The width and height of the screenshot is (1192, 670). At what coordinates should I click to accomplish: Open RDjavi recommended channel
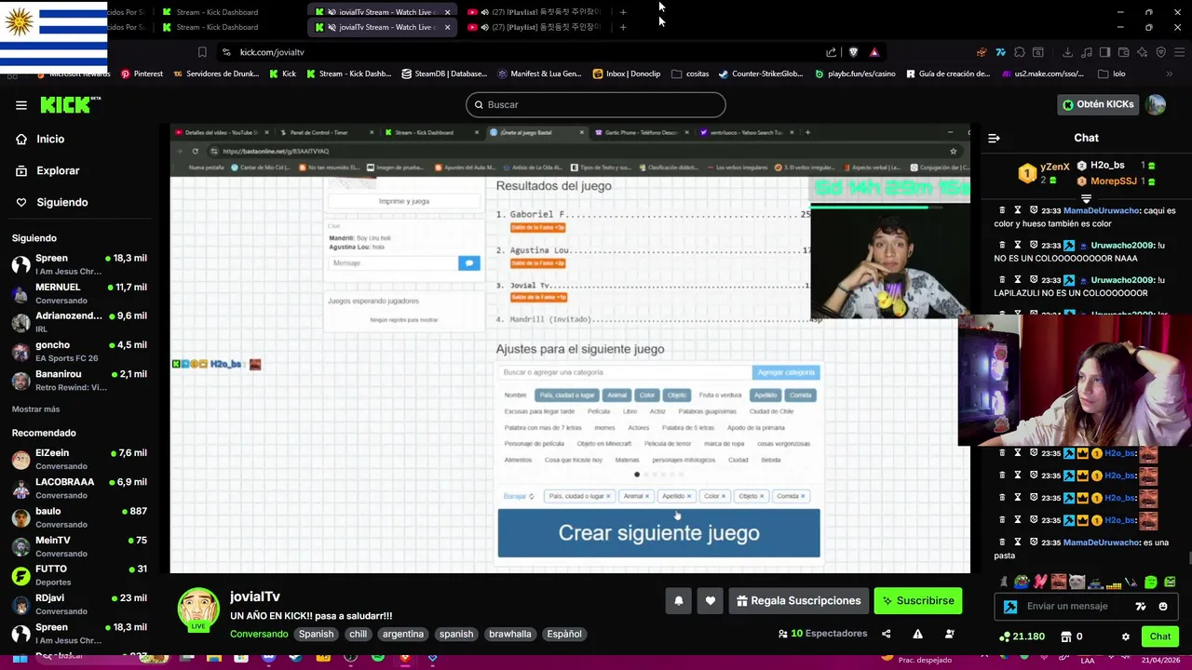coord(78,604)
